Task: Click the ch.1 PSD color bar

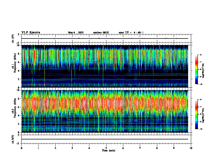Action: (197, 69)
